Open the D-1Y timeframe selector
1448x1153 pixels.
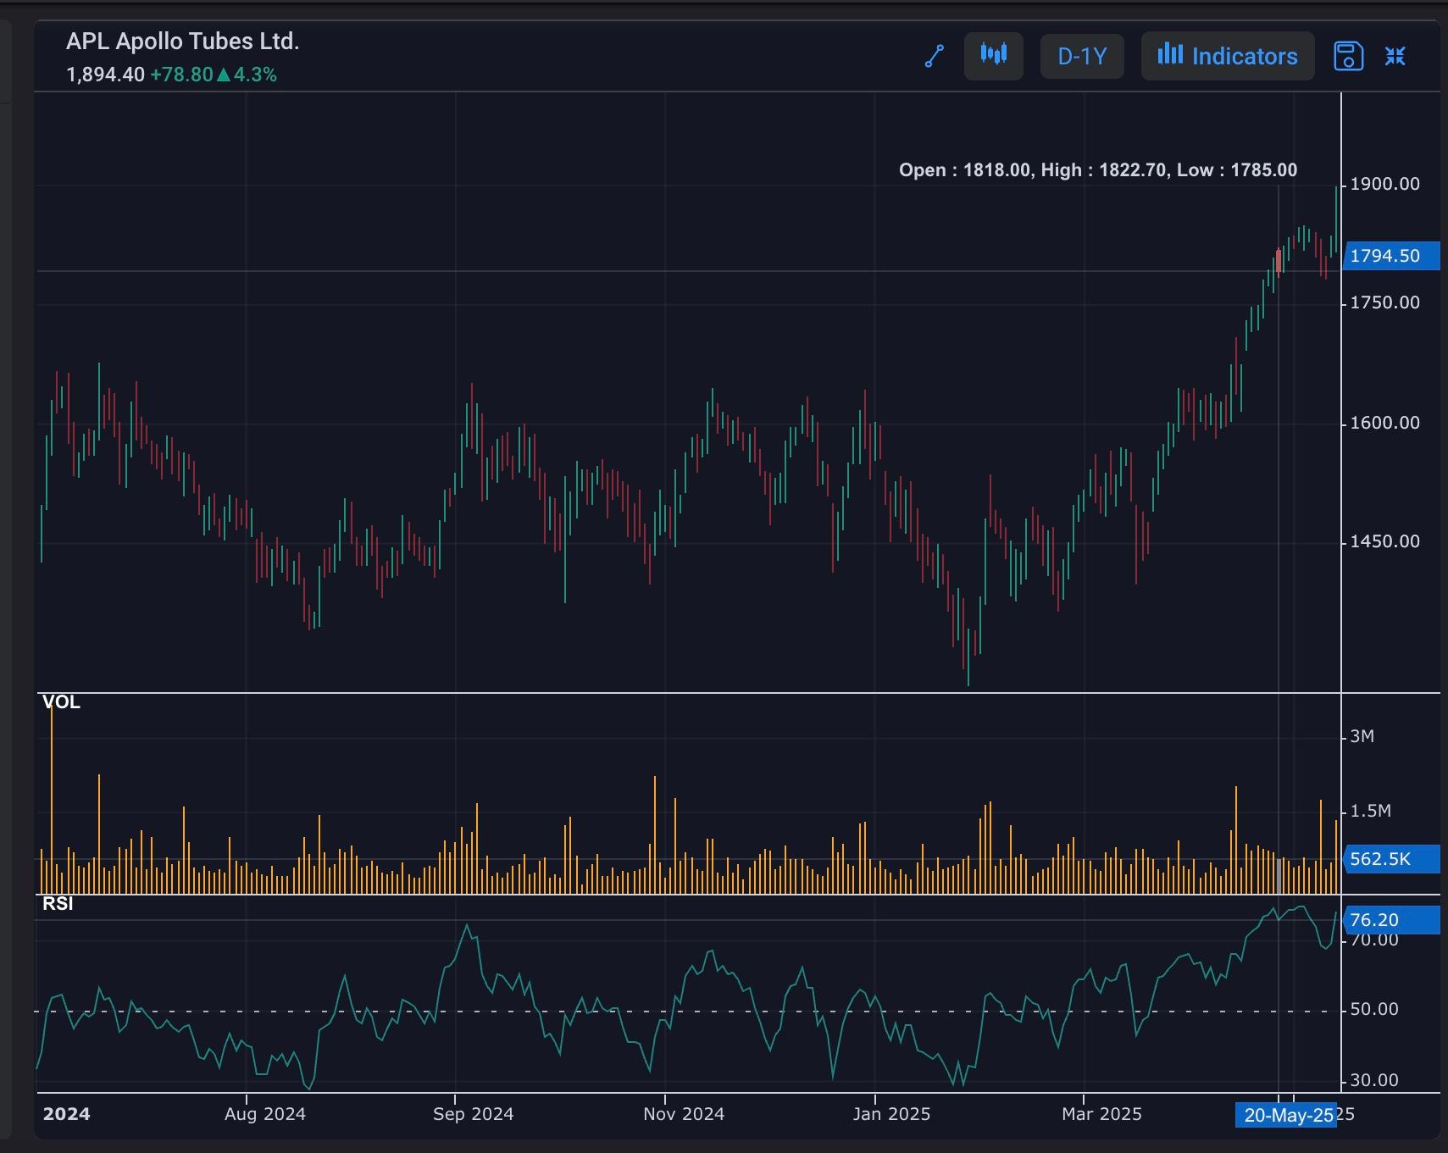pos(1082,56)
